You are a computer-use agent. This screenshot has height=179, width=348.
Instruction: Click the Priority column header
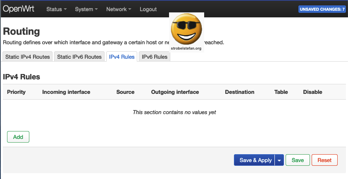tap(16, 92)
